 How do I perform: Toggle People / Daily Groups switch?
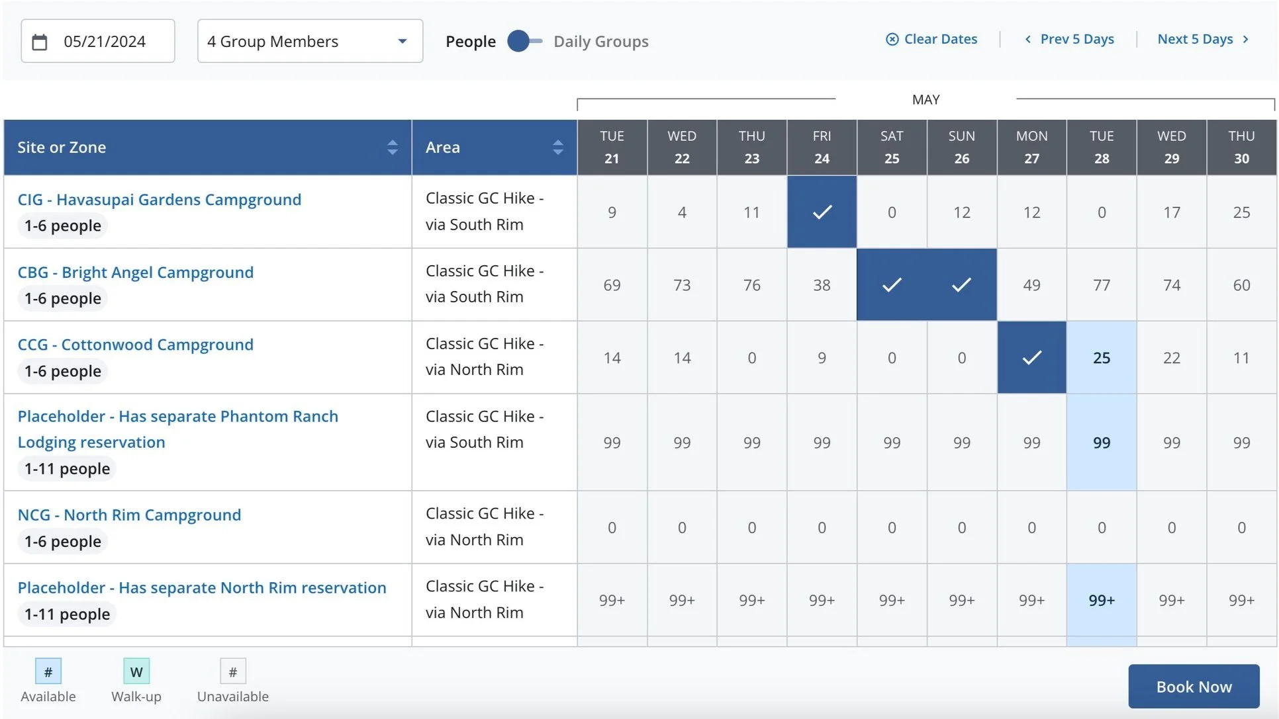524,41
